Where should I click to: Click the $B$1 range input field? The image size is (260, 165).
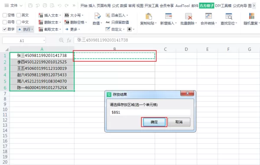click(150, 112)
